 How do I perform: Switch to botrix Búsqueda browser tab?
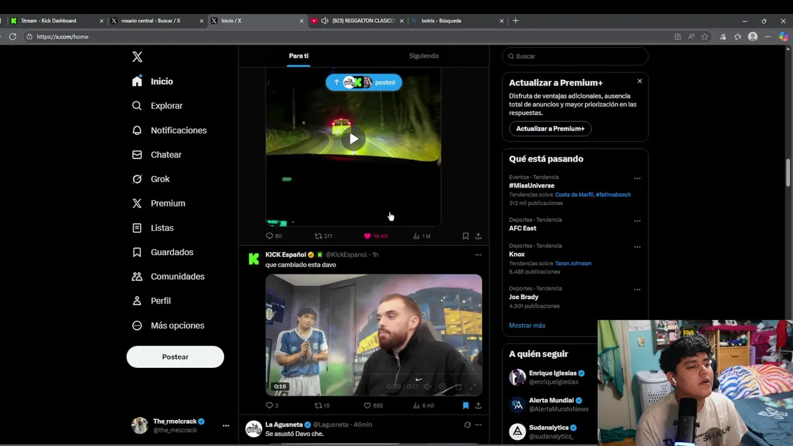pos(457,20)
